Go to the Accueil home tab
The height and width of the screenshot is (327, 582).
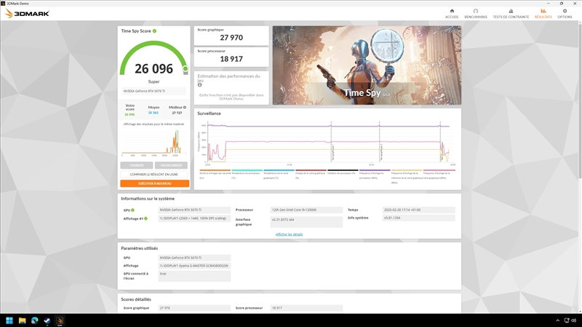[452, 14]
